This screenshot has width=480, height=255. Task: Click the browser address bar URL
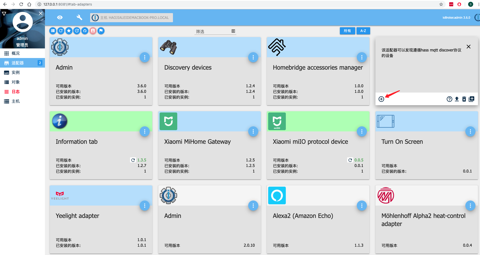(x=68, y=4)
